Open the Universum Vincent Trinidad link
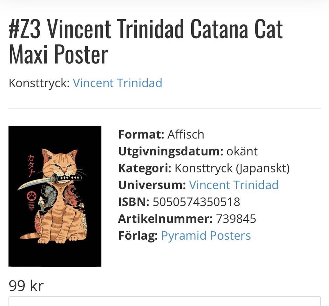Screen dimensions: 329x306 pyautogui.click(x=233, y=185)
